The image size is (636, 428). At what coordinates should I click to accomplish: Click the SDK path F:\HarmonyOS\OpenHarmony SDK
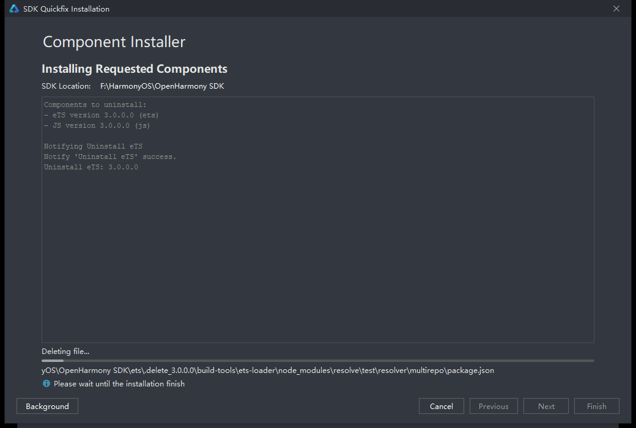point(162,86)
